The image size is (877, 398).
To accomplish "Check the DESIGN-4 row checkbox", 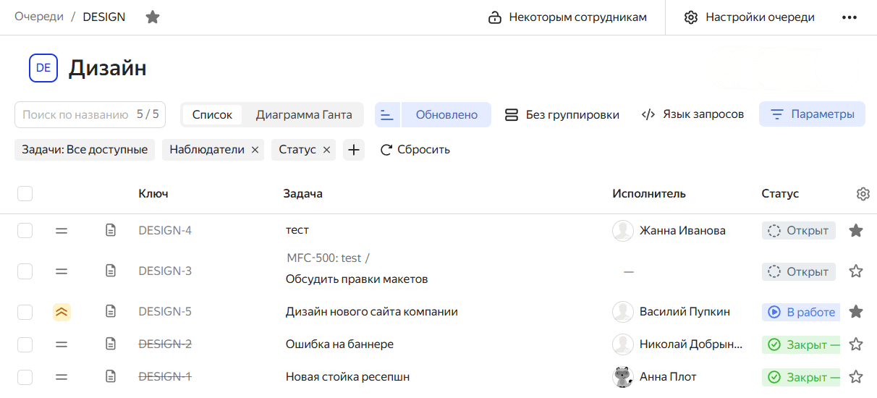I will (x=25, y=231).
